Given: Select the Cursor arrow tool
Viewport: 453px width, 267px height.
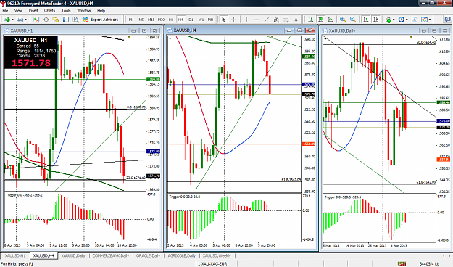Looking at the screenshot, I should pyautogui.click(x=223, y=20).
